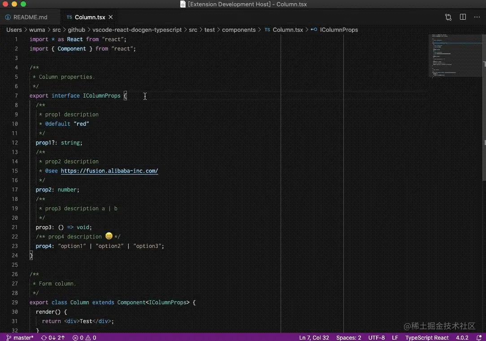Select language mode TypeScript React
Screen dimensions: 486x341
tap(427, 337)
